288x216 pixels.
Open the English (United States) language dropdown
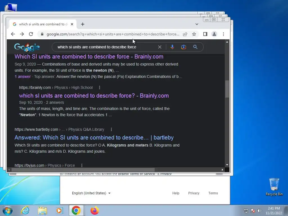coord(91,193)
